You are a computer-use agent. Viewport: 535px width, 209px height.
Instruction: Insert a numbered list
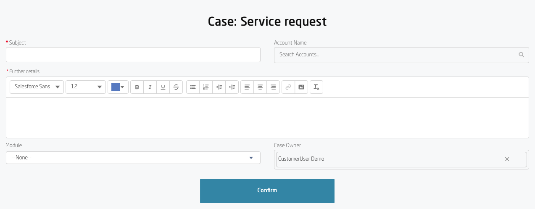tap(206, 87)
